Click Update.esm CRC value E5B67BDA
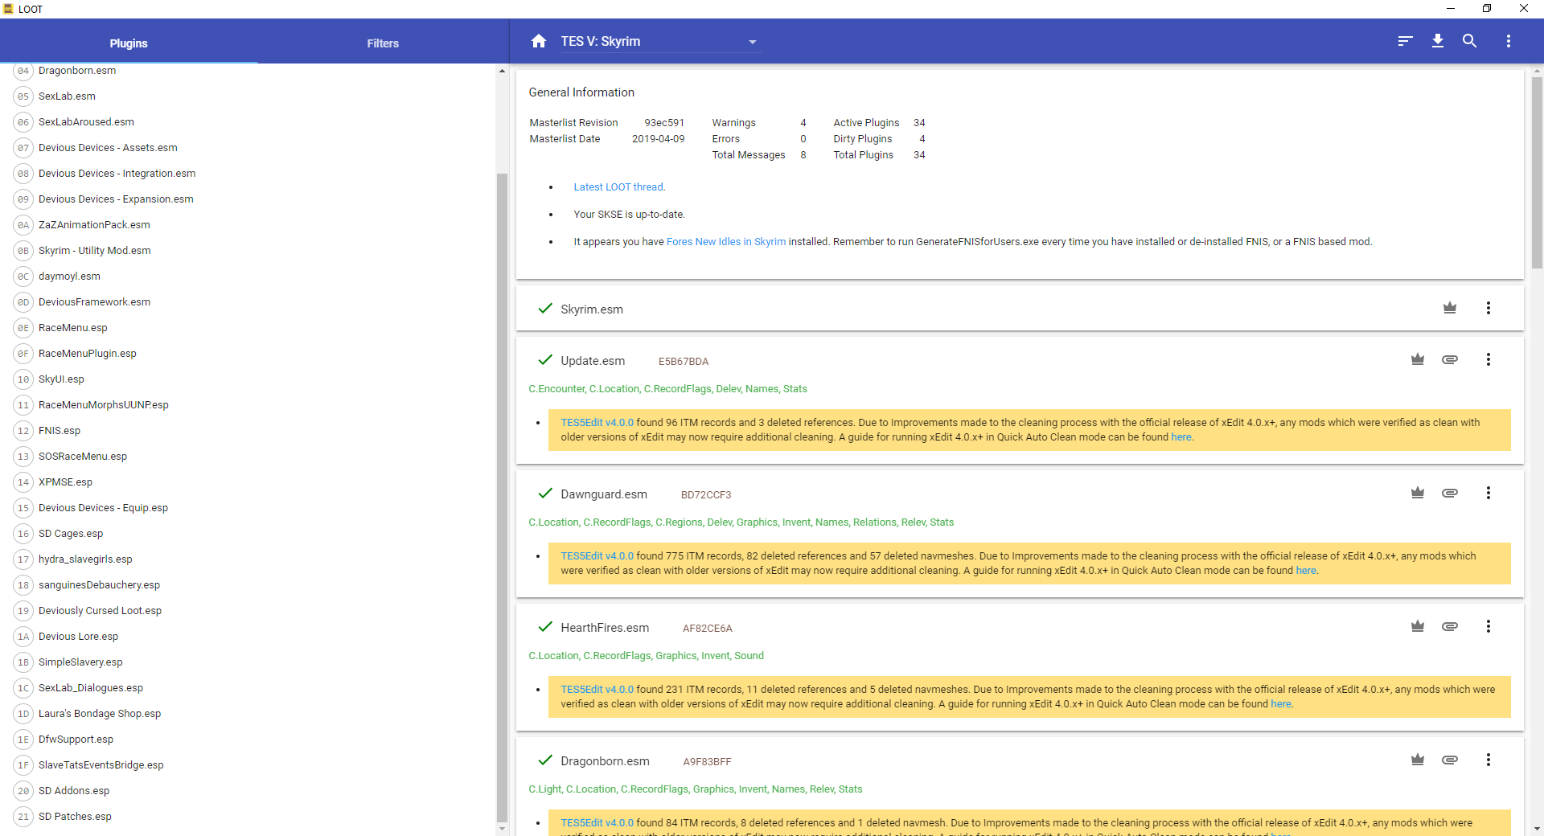Screen dimensions: 1544x836 [x=684, y=362]
